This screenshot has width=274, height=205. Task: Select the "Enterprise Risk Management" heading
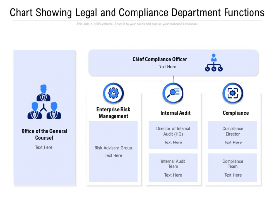coord(114,113)
